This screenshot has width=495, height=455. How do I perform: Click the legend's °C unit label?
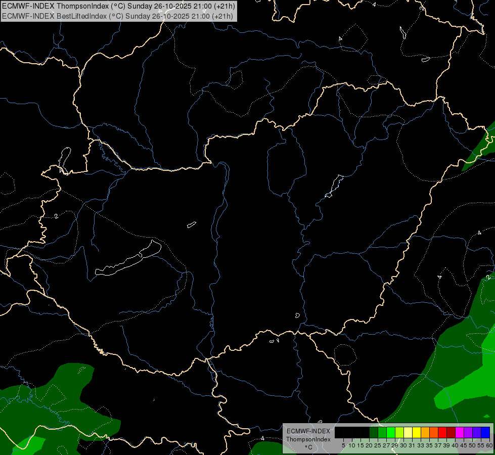tap(308, 447)
